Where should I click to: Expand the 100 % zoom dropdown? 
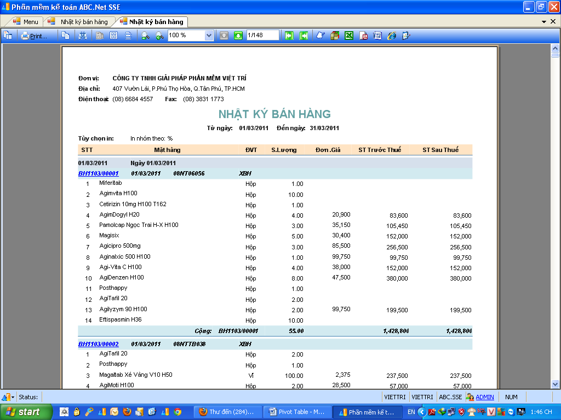point(209,36)
